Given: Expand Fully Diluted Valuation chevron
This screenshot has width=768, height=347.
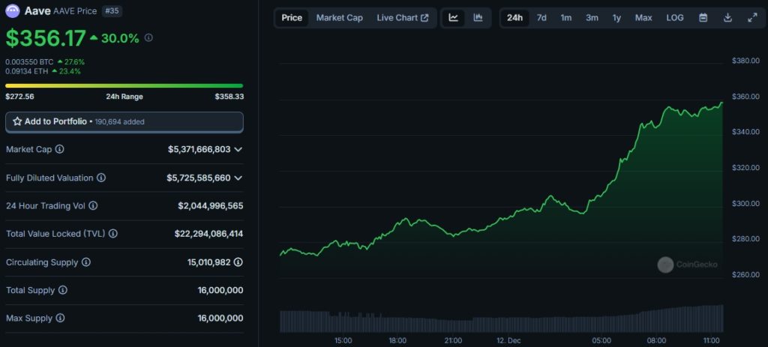Looking at the screenshot, I should tap(238, 178).
